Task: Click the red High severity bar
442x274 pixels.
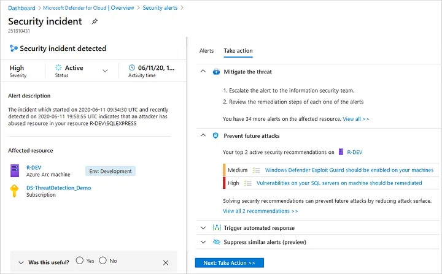Action: click(x=224, y=183)
